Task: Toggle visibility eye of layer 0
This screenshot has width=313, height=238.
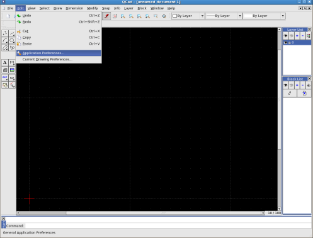Action: 285,43
